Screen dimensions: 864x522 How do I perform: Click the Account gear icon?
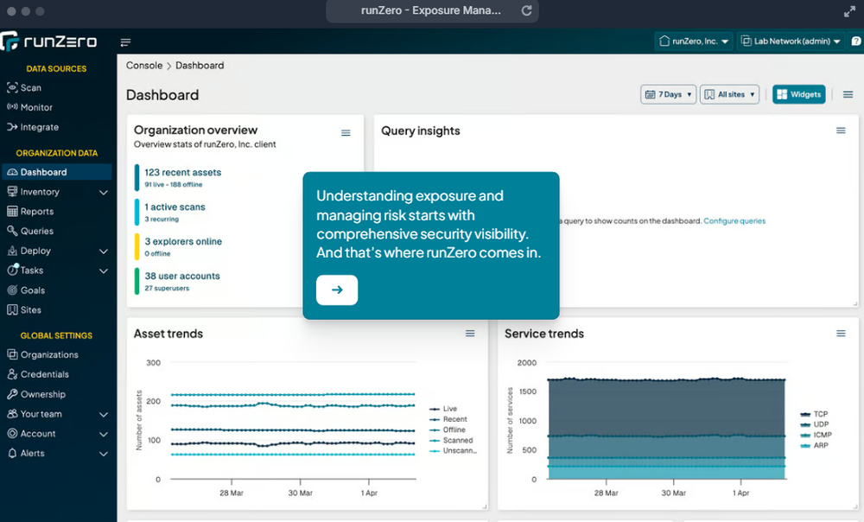pos(12,434)
